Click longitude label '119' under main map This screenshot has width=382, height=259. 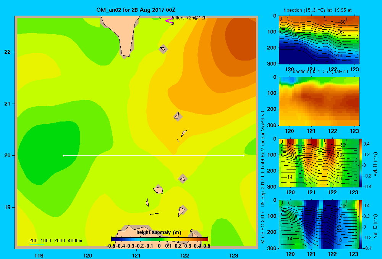[39, 255]
